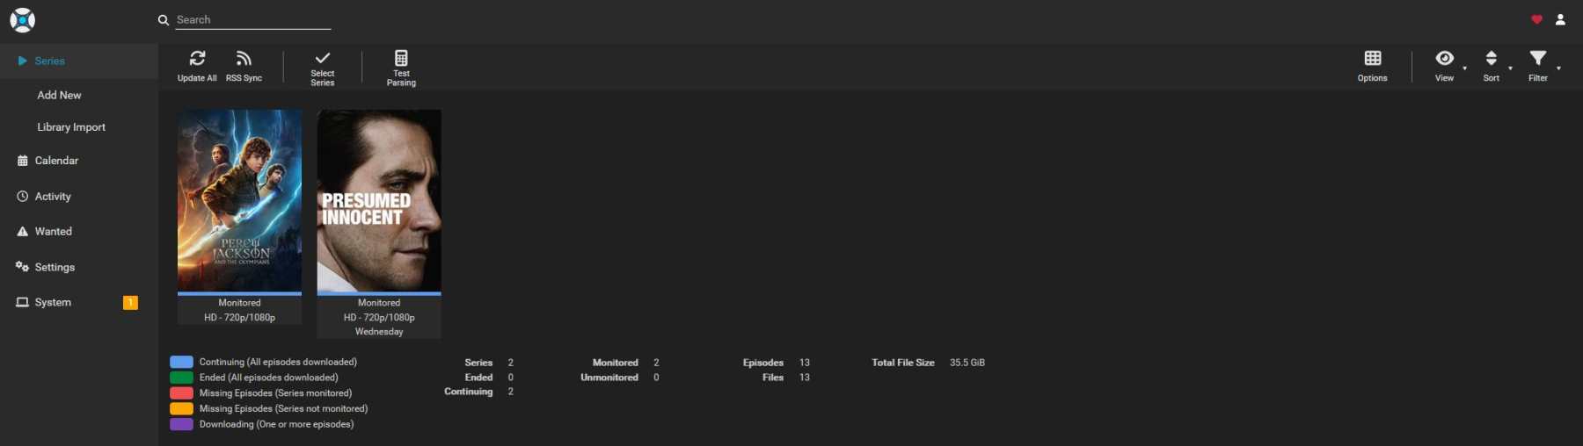Expand the Sort dropdown menu
The height and width of the screenshot is (446, 1583).
point(1491,59)
